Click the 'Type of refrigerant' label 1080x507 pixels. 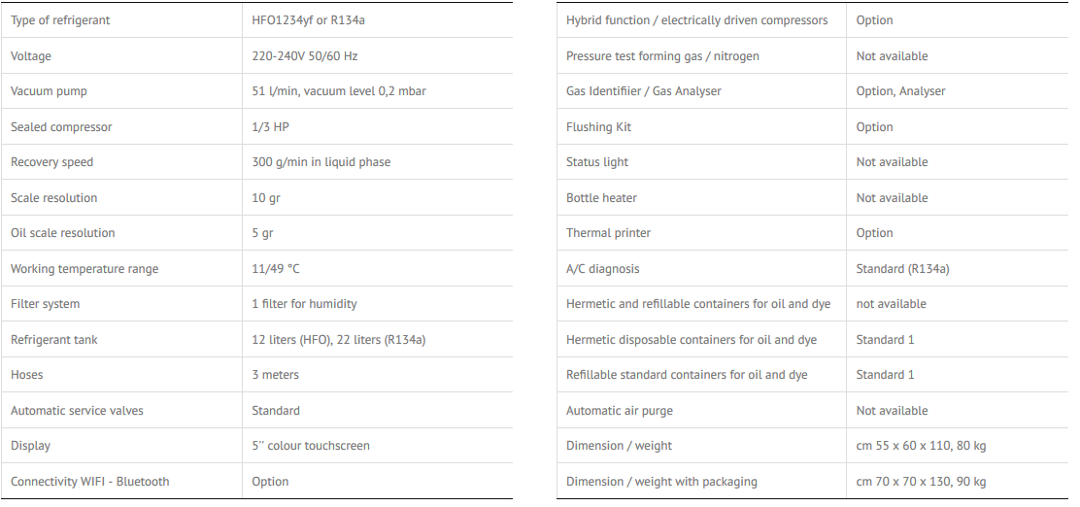(x=60, y=20)
